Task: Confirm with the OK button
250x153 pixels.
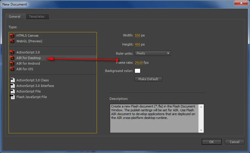Action: click(212, 142)
